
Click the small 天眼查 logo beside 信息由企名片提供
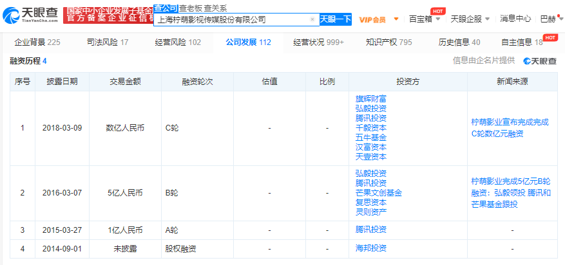tap(540, 61)
